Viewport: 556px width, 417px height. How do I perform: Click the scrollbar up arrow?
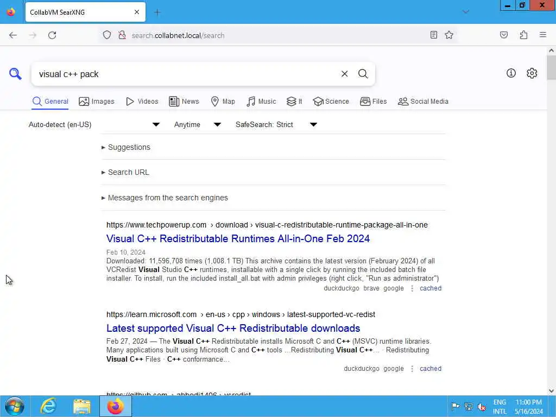coord(551,50)
